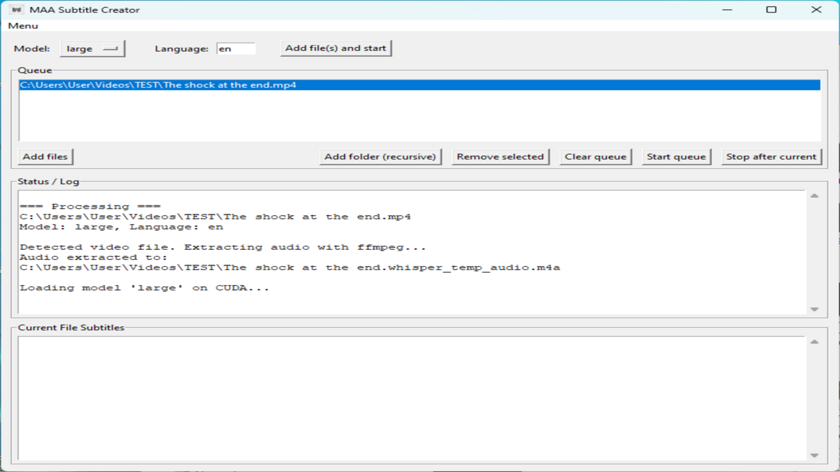This screenshot has height=472, width=840.
Task: Click 'Add file(s) and start' button
Action: tap(335, 48)
